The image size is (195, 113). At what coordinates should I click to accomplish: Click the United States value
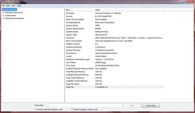point(101,56)
